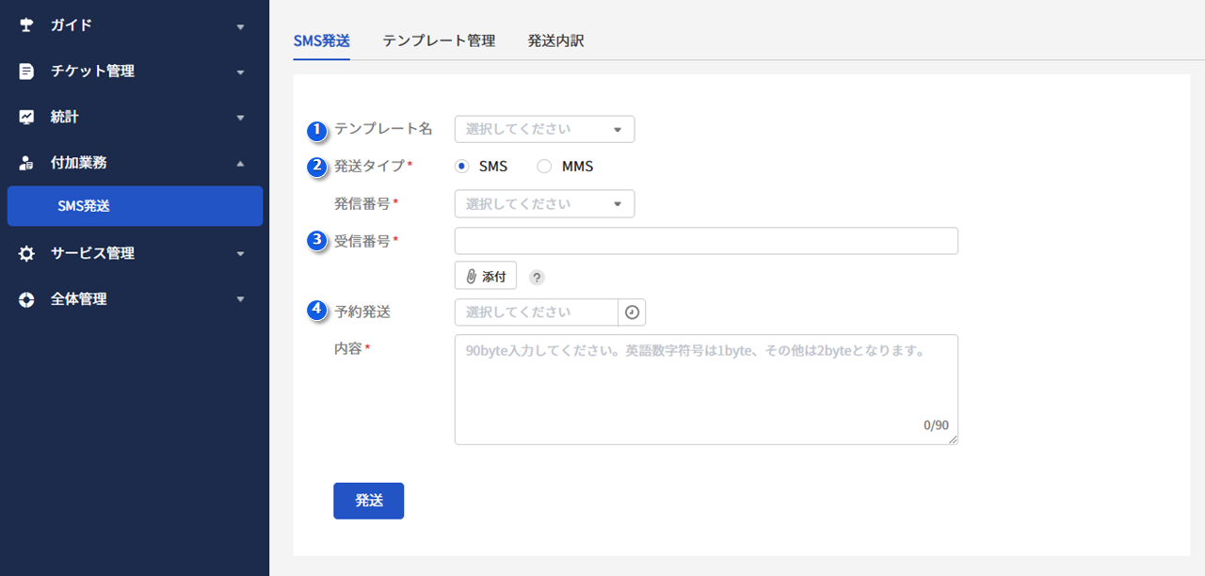Screen dimensions: 1205x576
Task: Click the question mark help icon
Action: pyautogui.click(x=537, y=277)
